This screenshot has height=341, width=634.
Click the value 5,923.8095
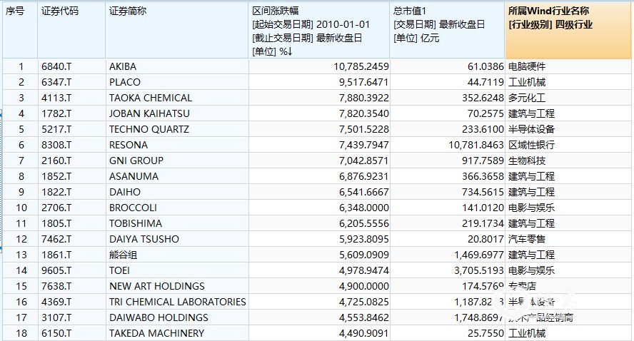pos(364,240)
